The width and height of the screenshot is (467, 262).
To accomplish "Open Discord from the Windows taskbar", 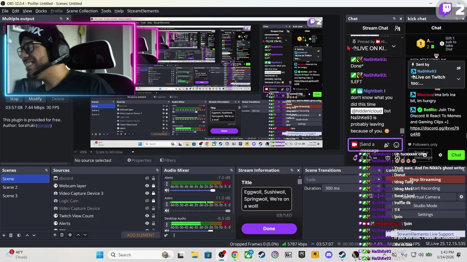I will (x=329, y=255).
